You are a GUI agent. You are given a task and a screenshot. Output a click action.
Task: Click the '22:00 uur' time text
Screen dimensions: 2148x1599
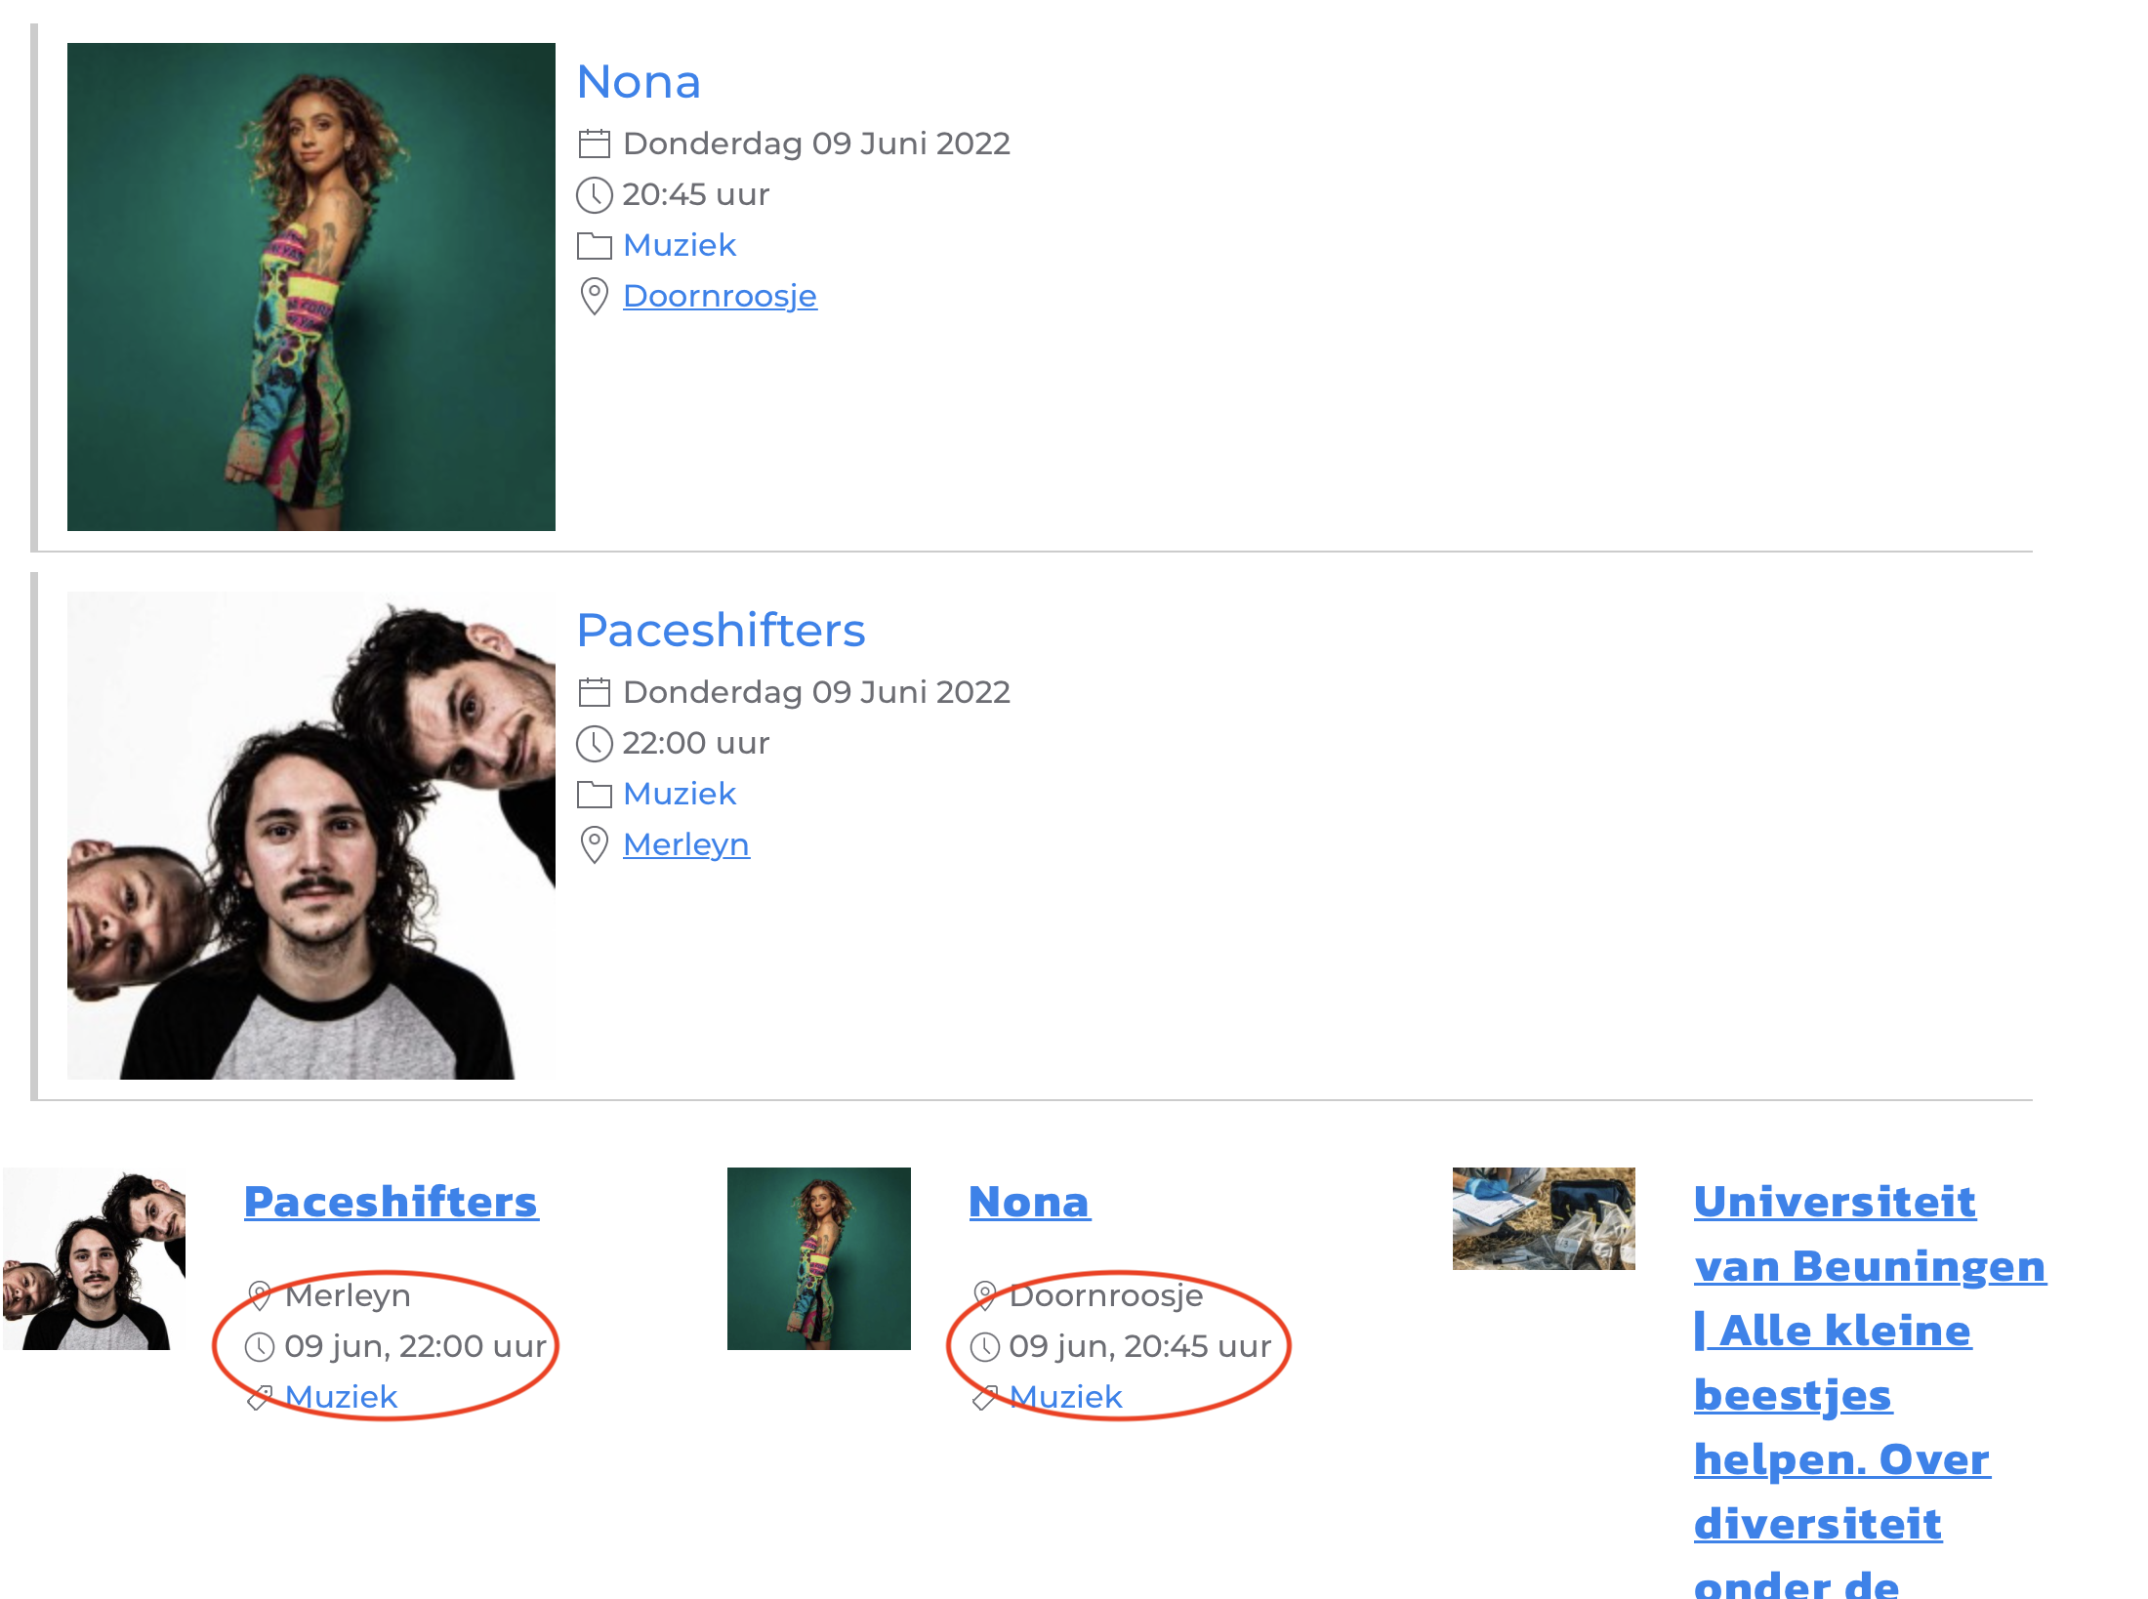(696, 743)
